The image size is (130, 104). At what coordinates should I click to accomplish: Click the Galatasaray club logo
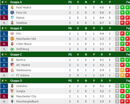(x=12, y=70)
